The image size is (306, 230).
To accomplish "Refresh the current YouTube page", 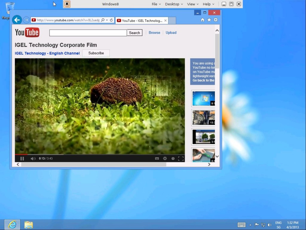I will 111,20.
